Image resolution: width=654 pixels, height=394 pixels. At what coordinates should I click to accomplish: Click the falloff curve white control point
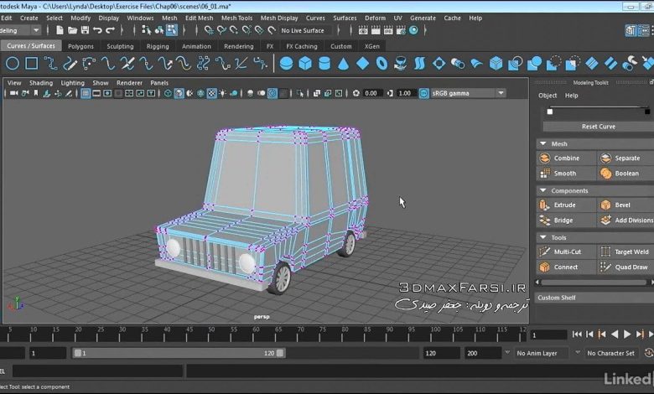pyautogui.click(x=550, y=111)
